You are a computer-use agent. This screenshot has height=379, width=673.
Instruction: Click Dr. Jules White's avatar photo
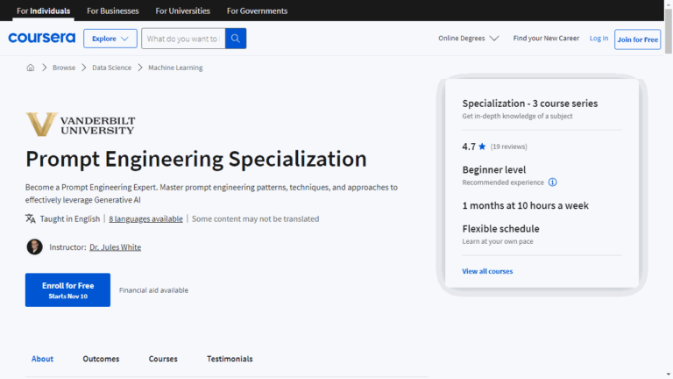click(x=35, y=247)
